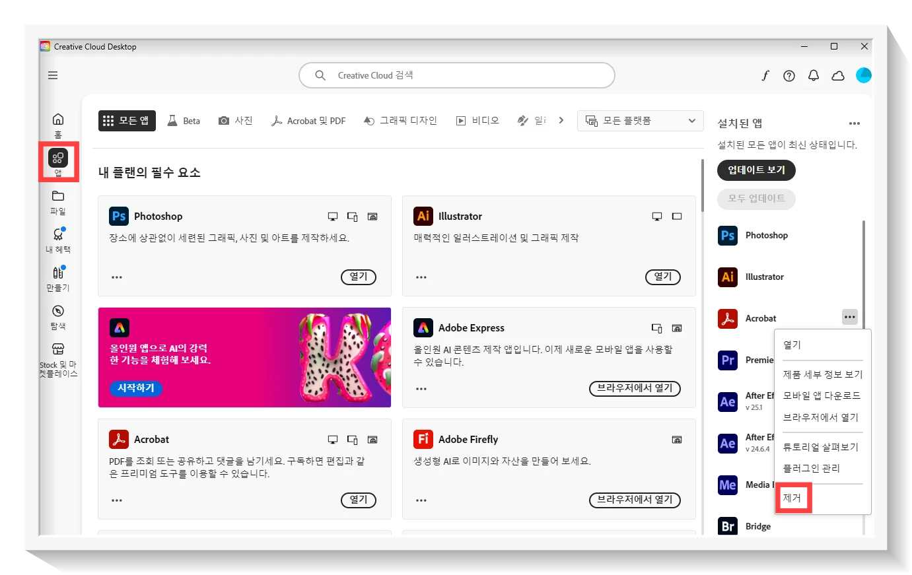
Task: Open the ellipsis menu next to 설치된 앱
Action: click(x=855, y=123)
